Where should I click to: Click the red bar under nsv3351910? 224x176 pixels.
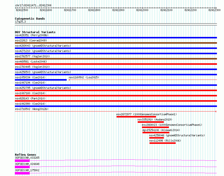(x=151, y=122)
